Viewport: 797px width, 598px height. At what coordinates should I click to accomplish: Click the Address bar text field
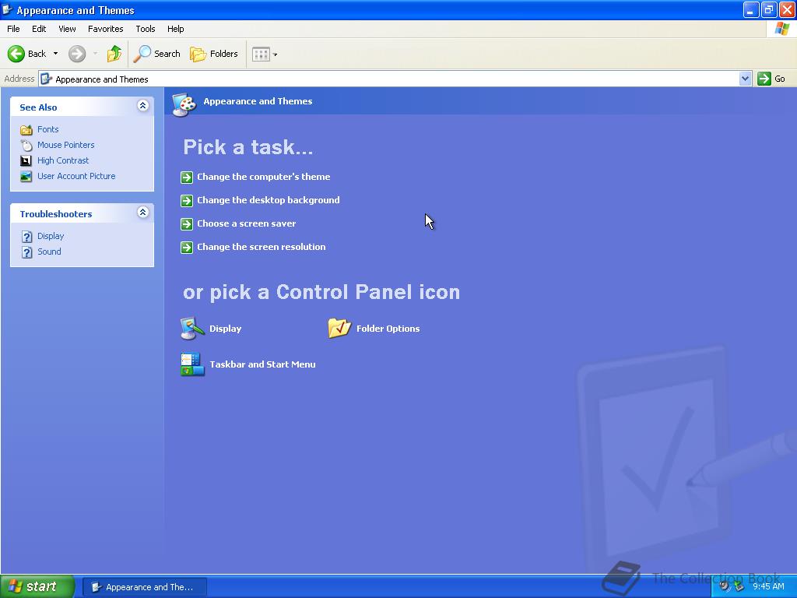389,79
